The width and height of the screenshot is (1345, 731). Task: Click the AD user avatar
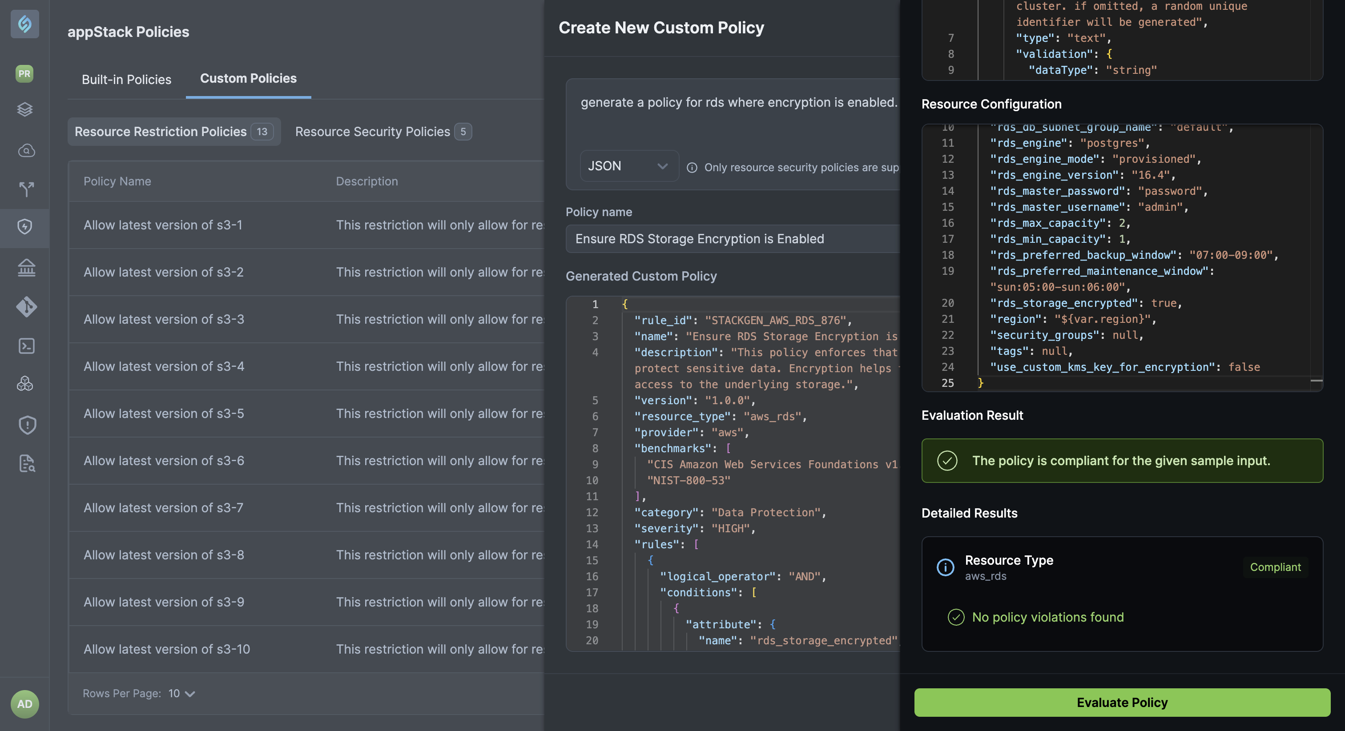pyautogui.click(x=24, y=704)
